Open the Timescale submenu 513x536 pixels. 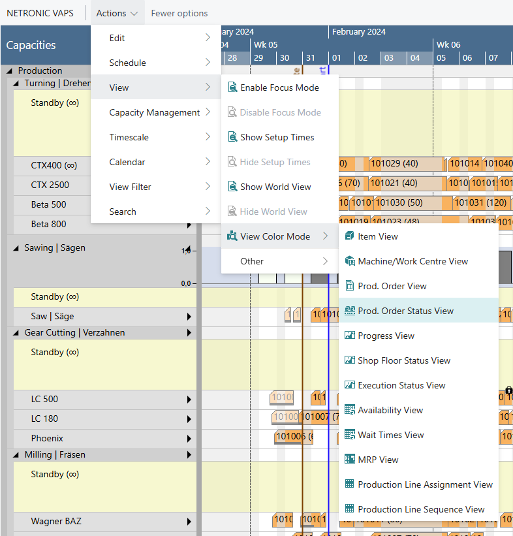(x=156, y=137)
